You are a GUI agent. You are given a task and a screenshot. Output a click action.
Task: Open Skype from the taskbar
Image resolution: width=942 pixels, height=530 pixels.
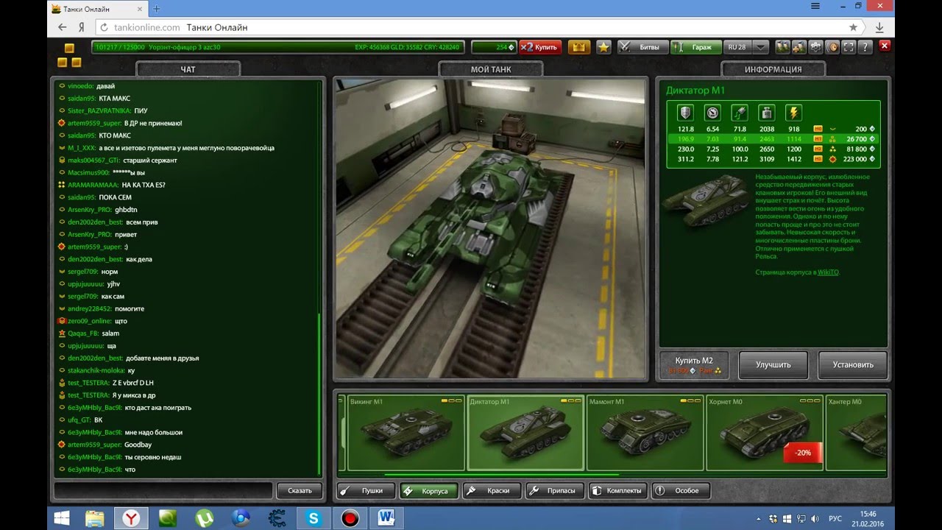[314, 518]
